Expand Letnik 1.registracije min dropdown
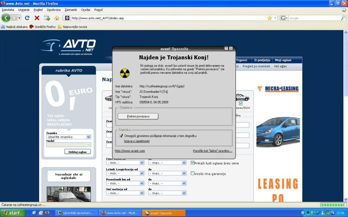 tap(125, 173)
